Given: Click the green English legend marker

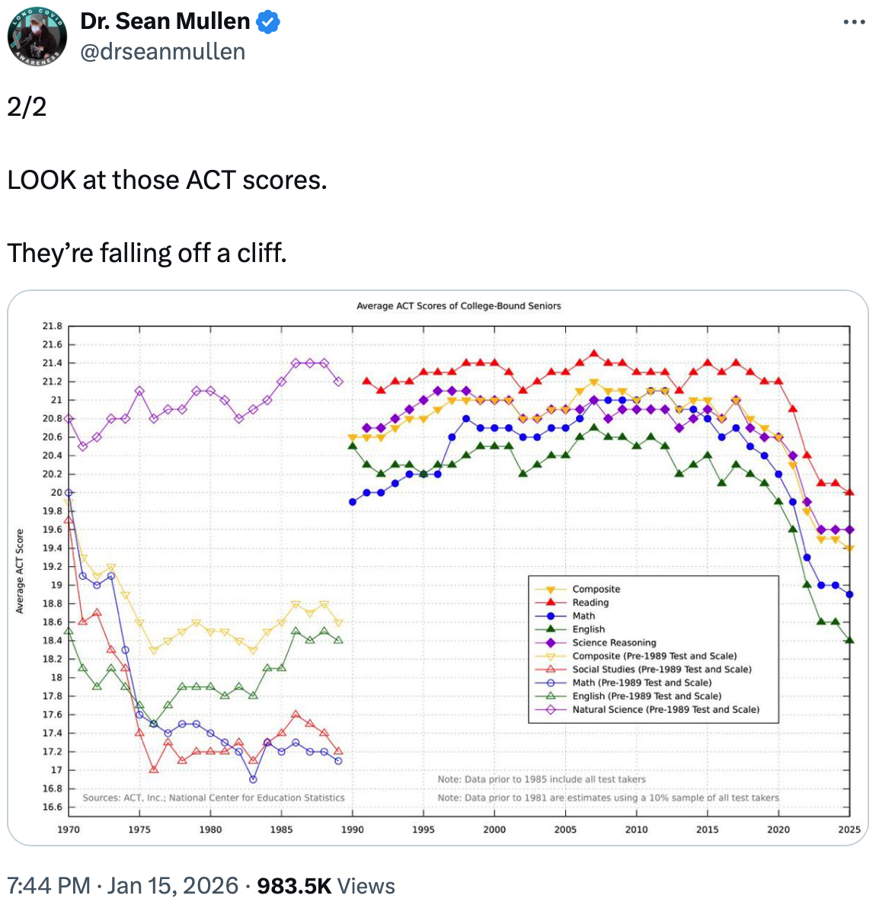Looking at the screenshot, I should pos(551,629).
